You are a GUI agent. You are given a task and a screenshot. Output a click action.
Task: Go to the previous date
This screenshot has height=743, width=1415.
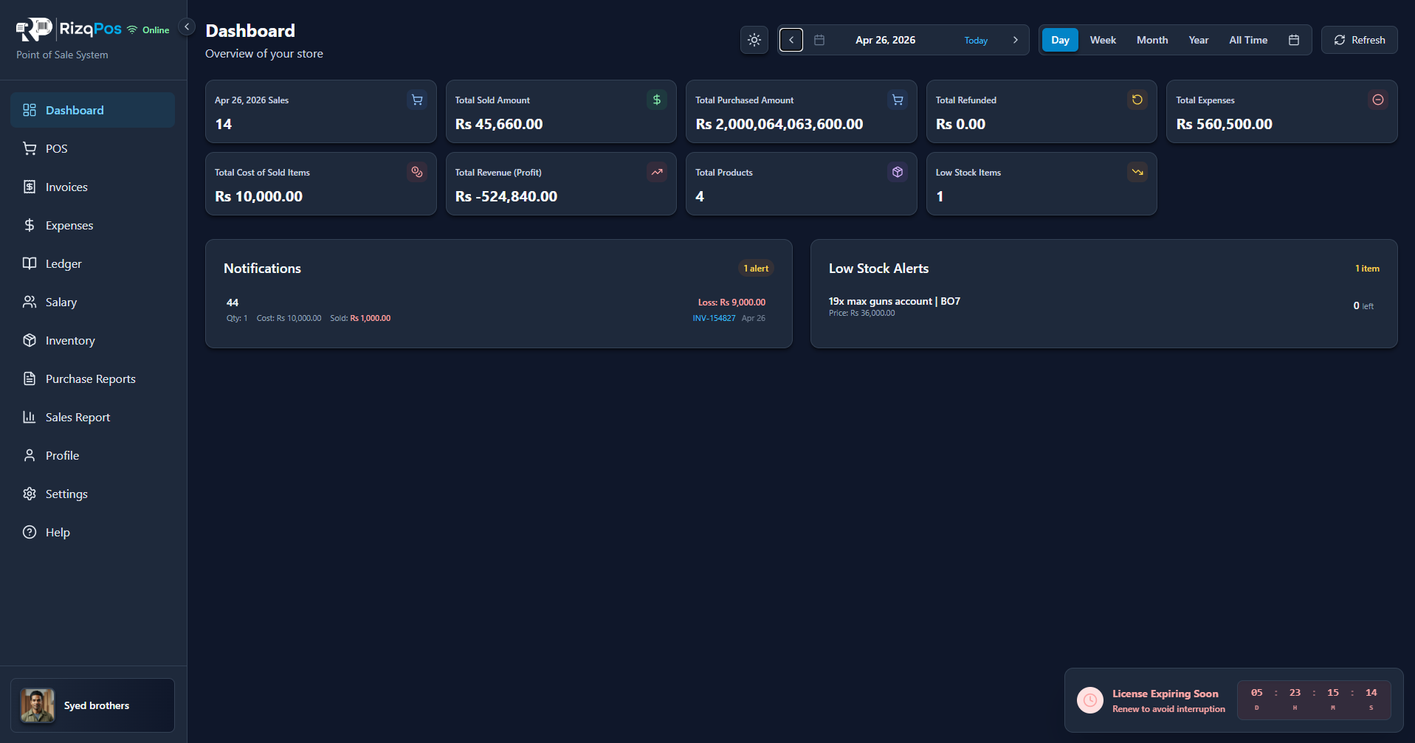coord(791,40)
